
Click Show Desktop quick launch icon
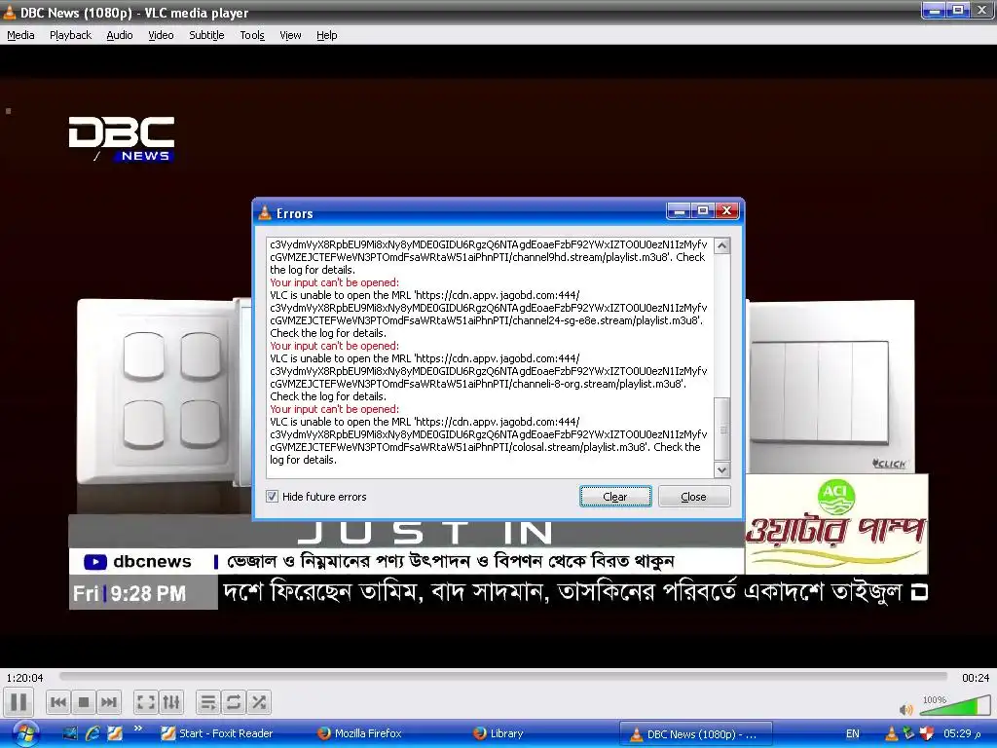click(x=70, y=734)
